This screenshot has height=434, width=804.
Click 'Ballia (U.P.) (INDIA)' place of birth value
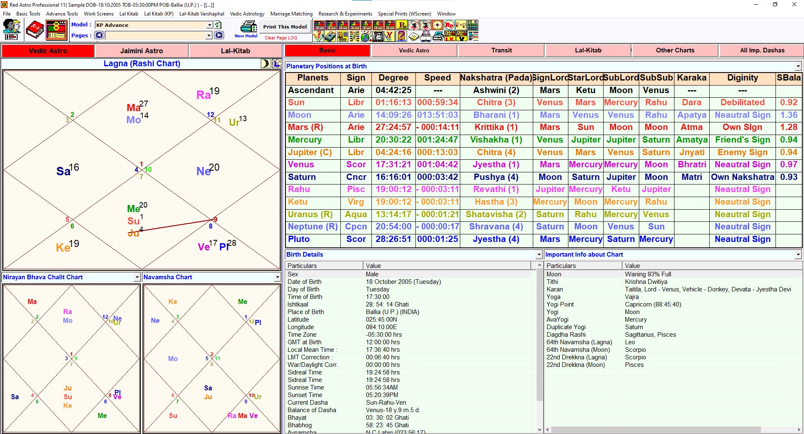[x=392, y=312]
